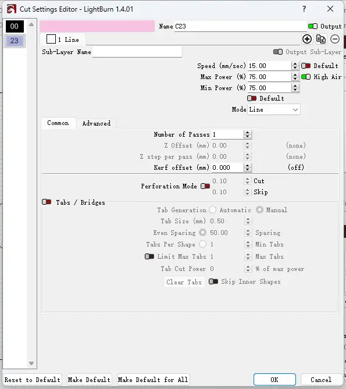The width and height of the screenshot is (346, 389).
Task: Click the Clear Tabs button
Action: click(x=184, y=282)
